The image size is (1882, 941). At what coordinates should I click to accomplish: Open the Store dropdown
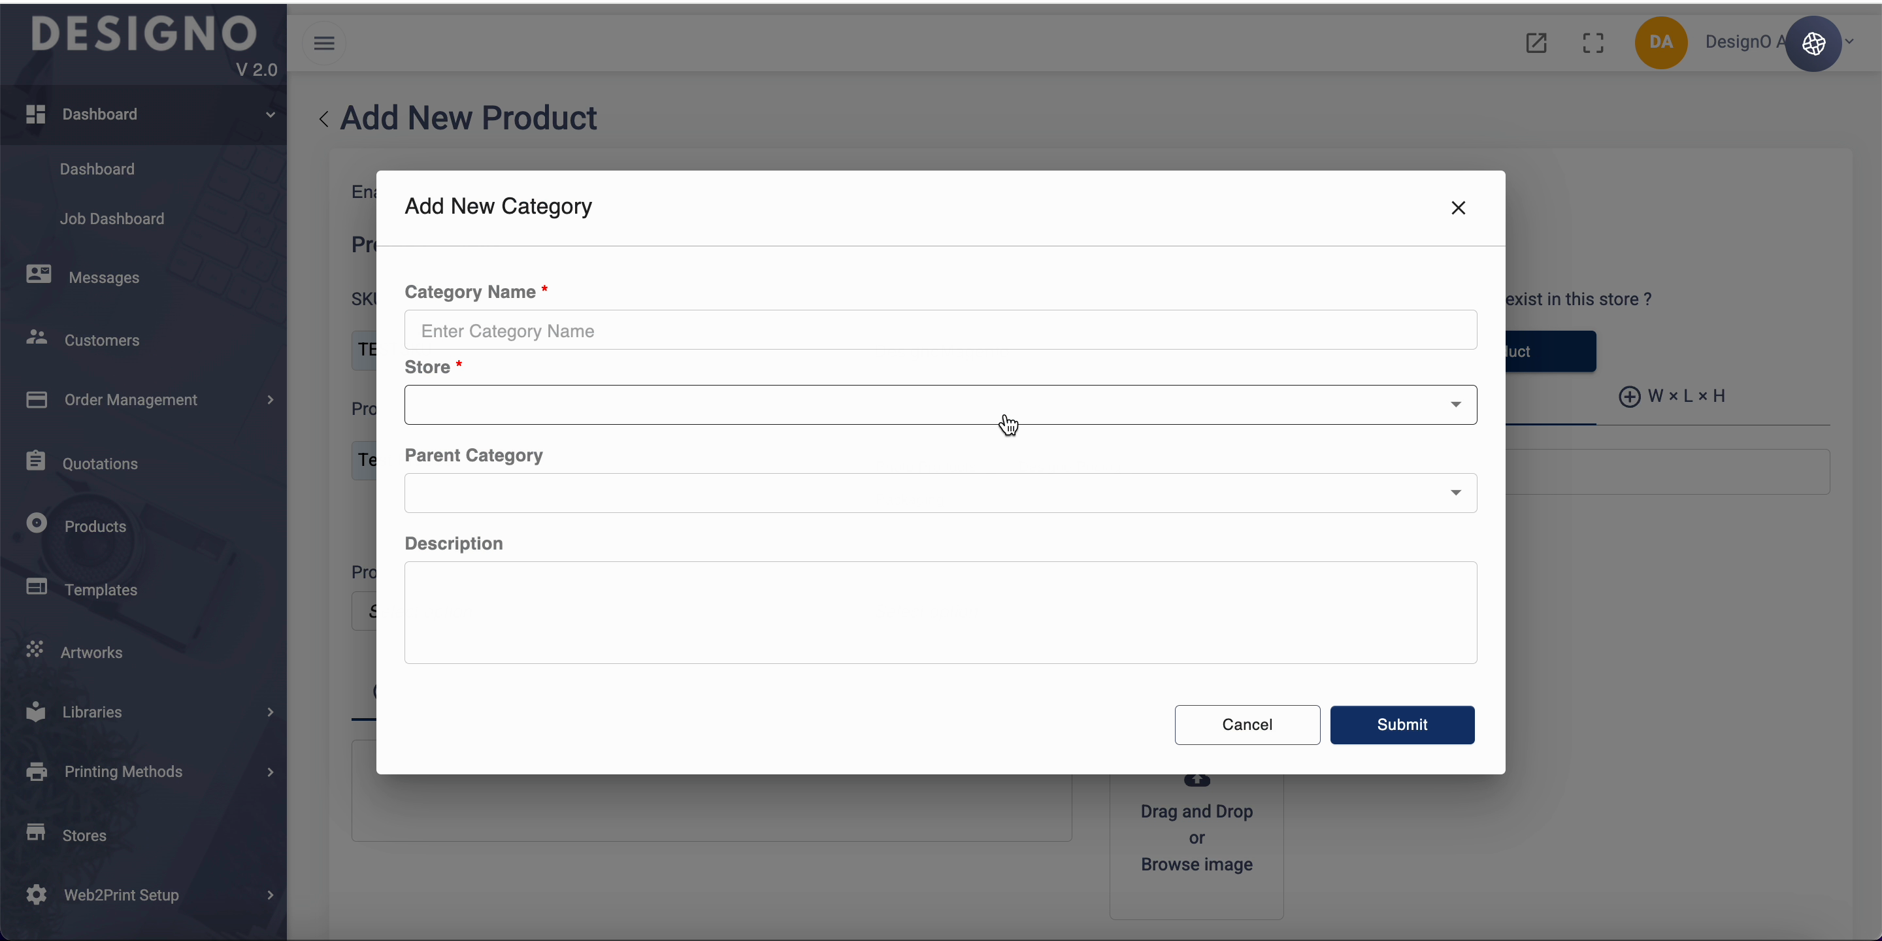(x=940, y=404)
